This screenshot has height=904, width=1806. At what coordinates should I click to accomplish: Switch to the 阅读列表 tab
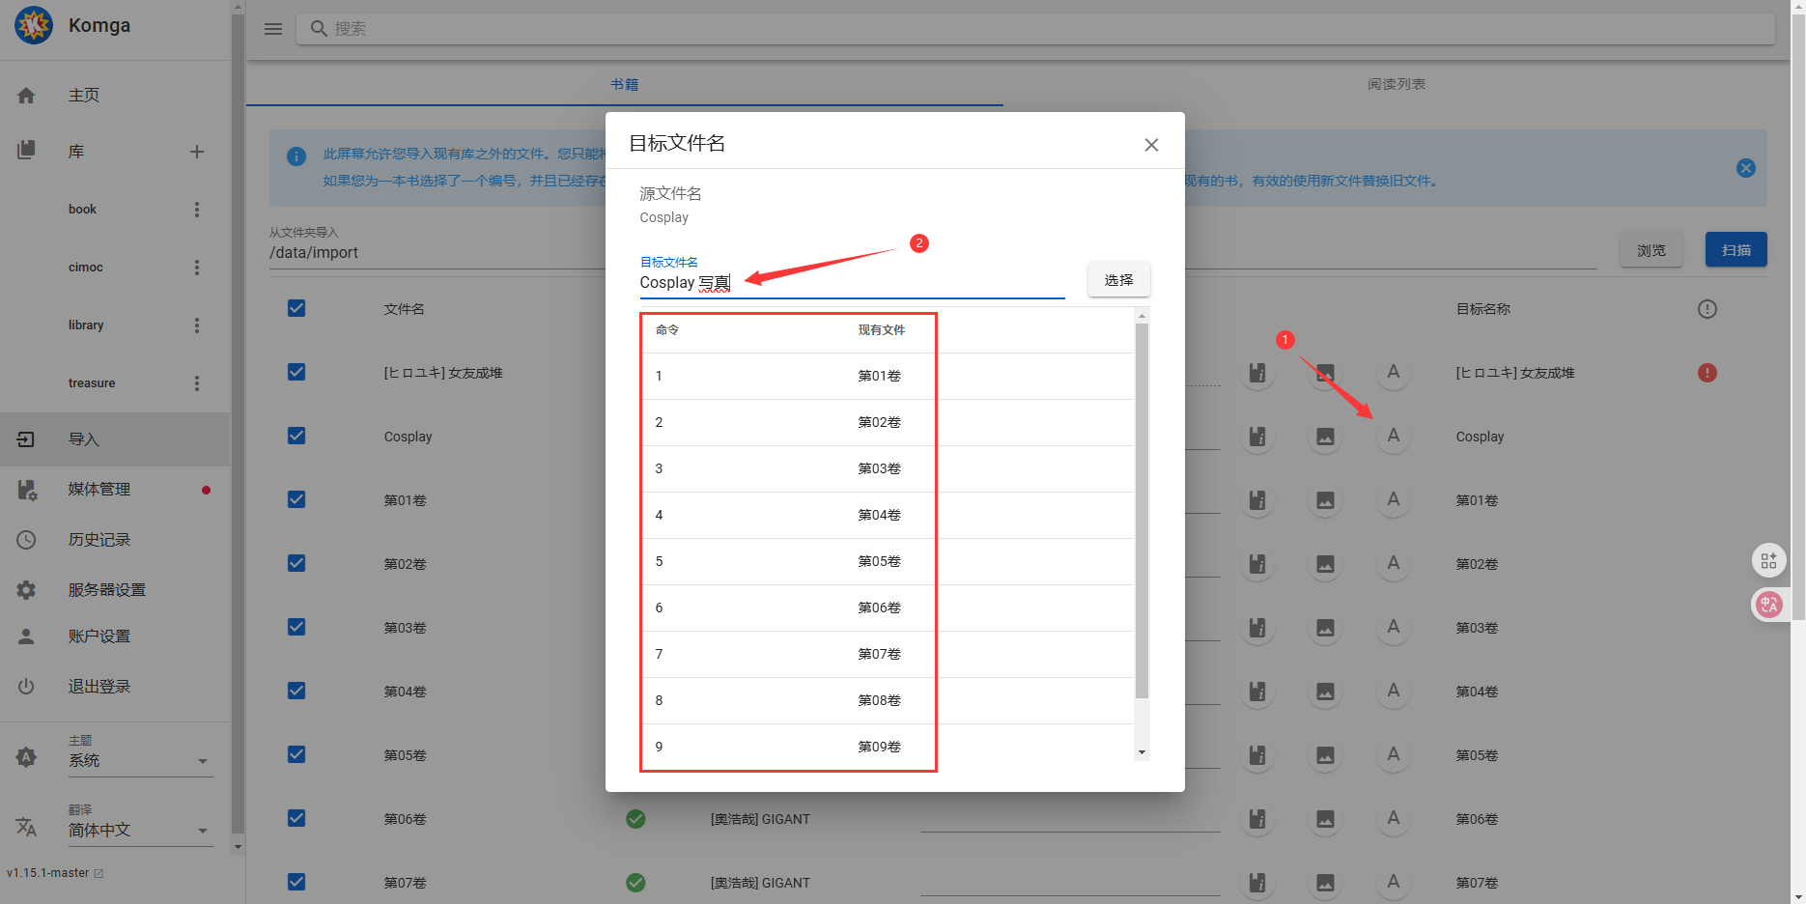click(x=1396, y=84)
